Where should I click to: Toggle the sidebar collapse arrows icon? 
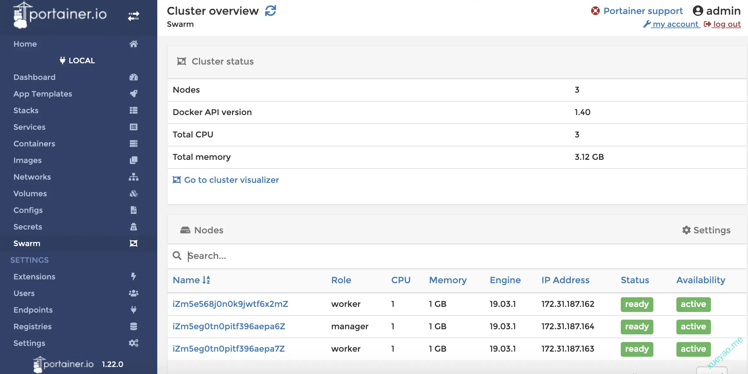134,16
